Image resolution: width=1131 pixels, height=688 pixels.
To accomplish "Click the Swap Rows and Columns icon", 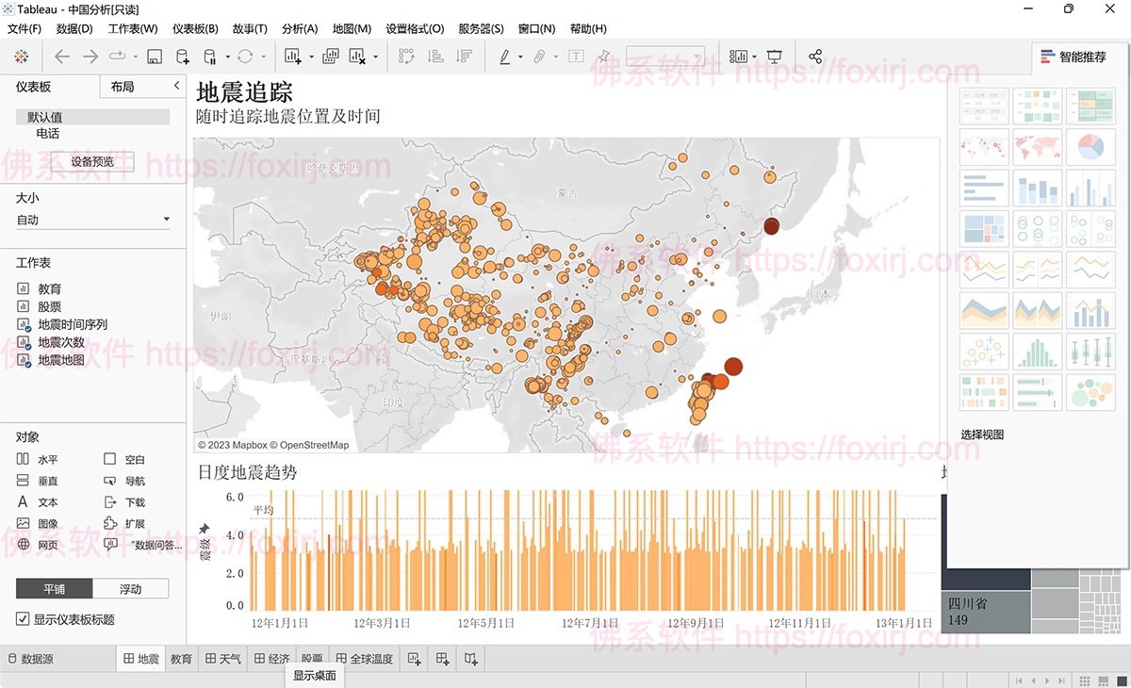I will point(406,57).
